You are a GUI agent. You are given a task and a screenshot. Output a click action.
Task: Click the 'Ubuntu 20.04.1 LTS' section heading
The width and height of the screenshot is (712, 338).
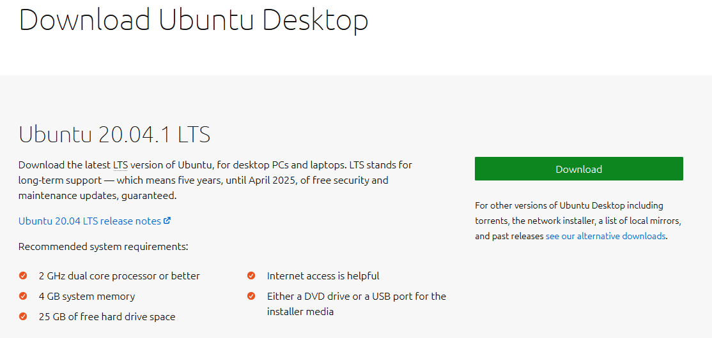(x=114, y=135)
